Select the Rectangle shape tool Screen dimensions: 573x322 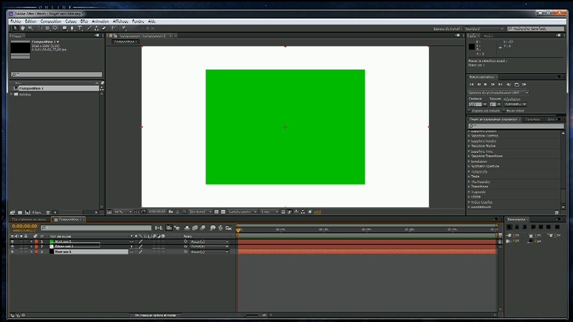click(65, 28)
